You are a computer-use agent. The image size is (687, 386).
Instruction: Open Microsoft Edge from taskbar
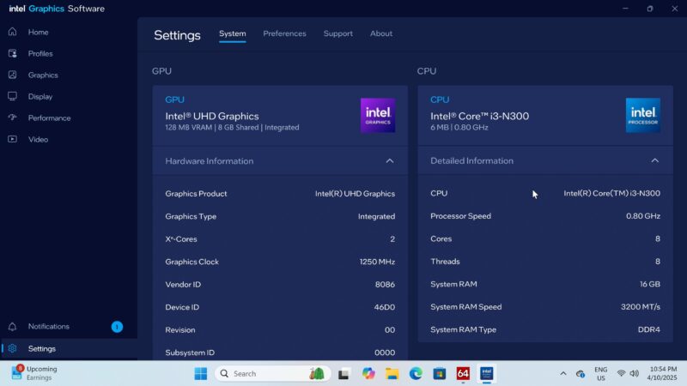tap(416, 374)
